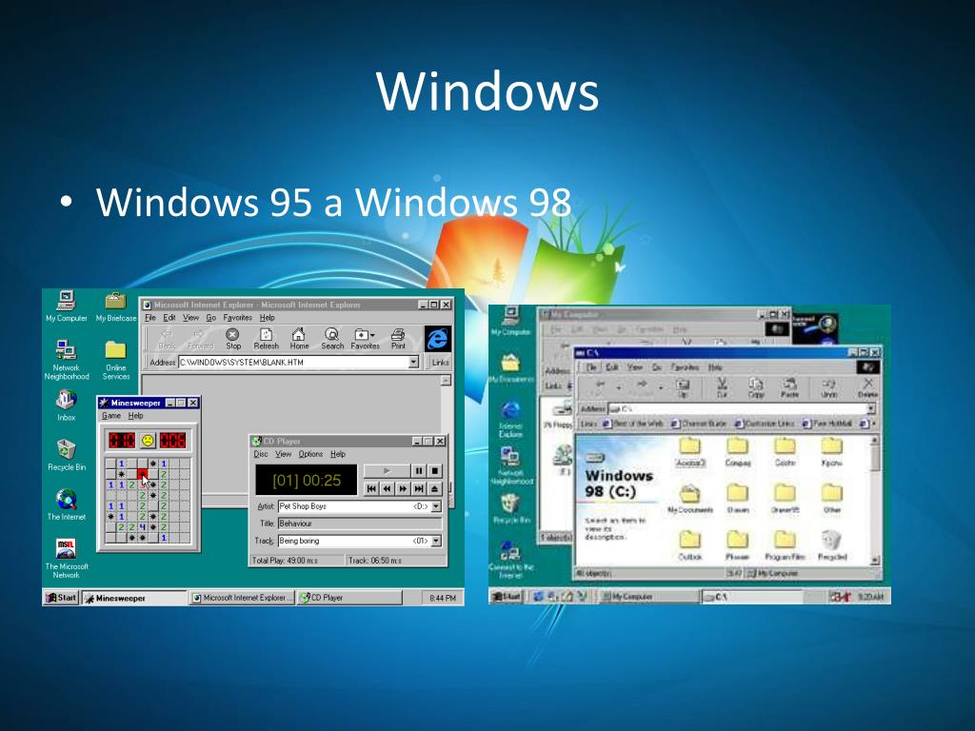Click CD Player taskbar button
Viewport: 975px width, 731px height.
click(349, 598)
